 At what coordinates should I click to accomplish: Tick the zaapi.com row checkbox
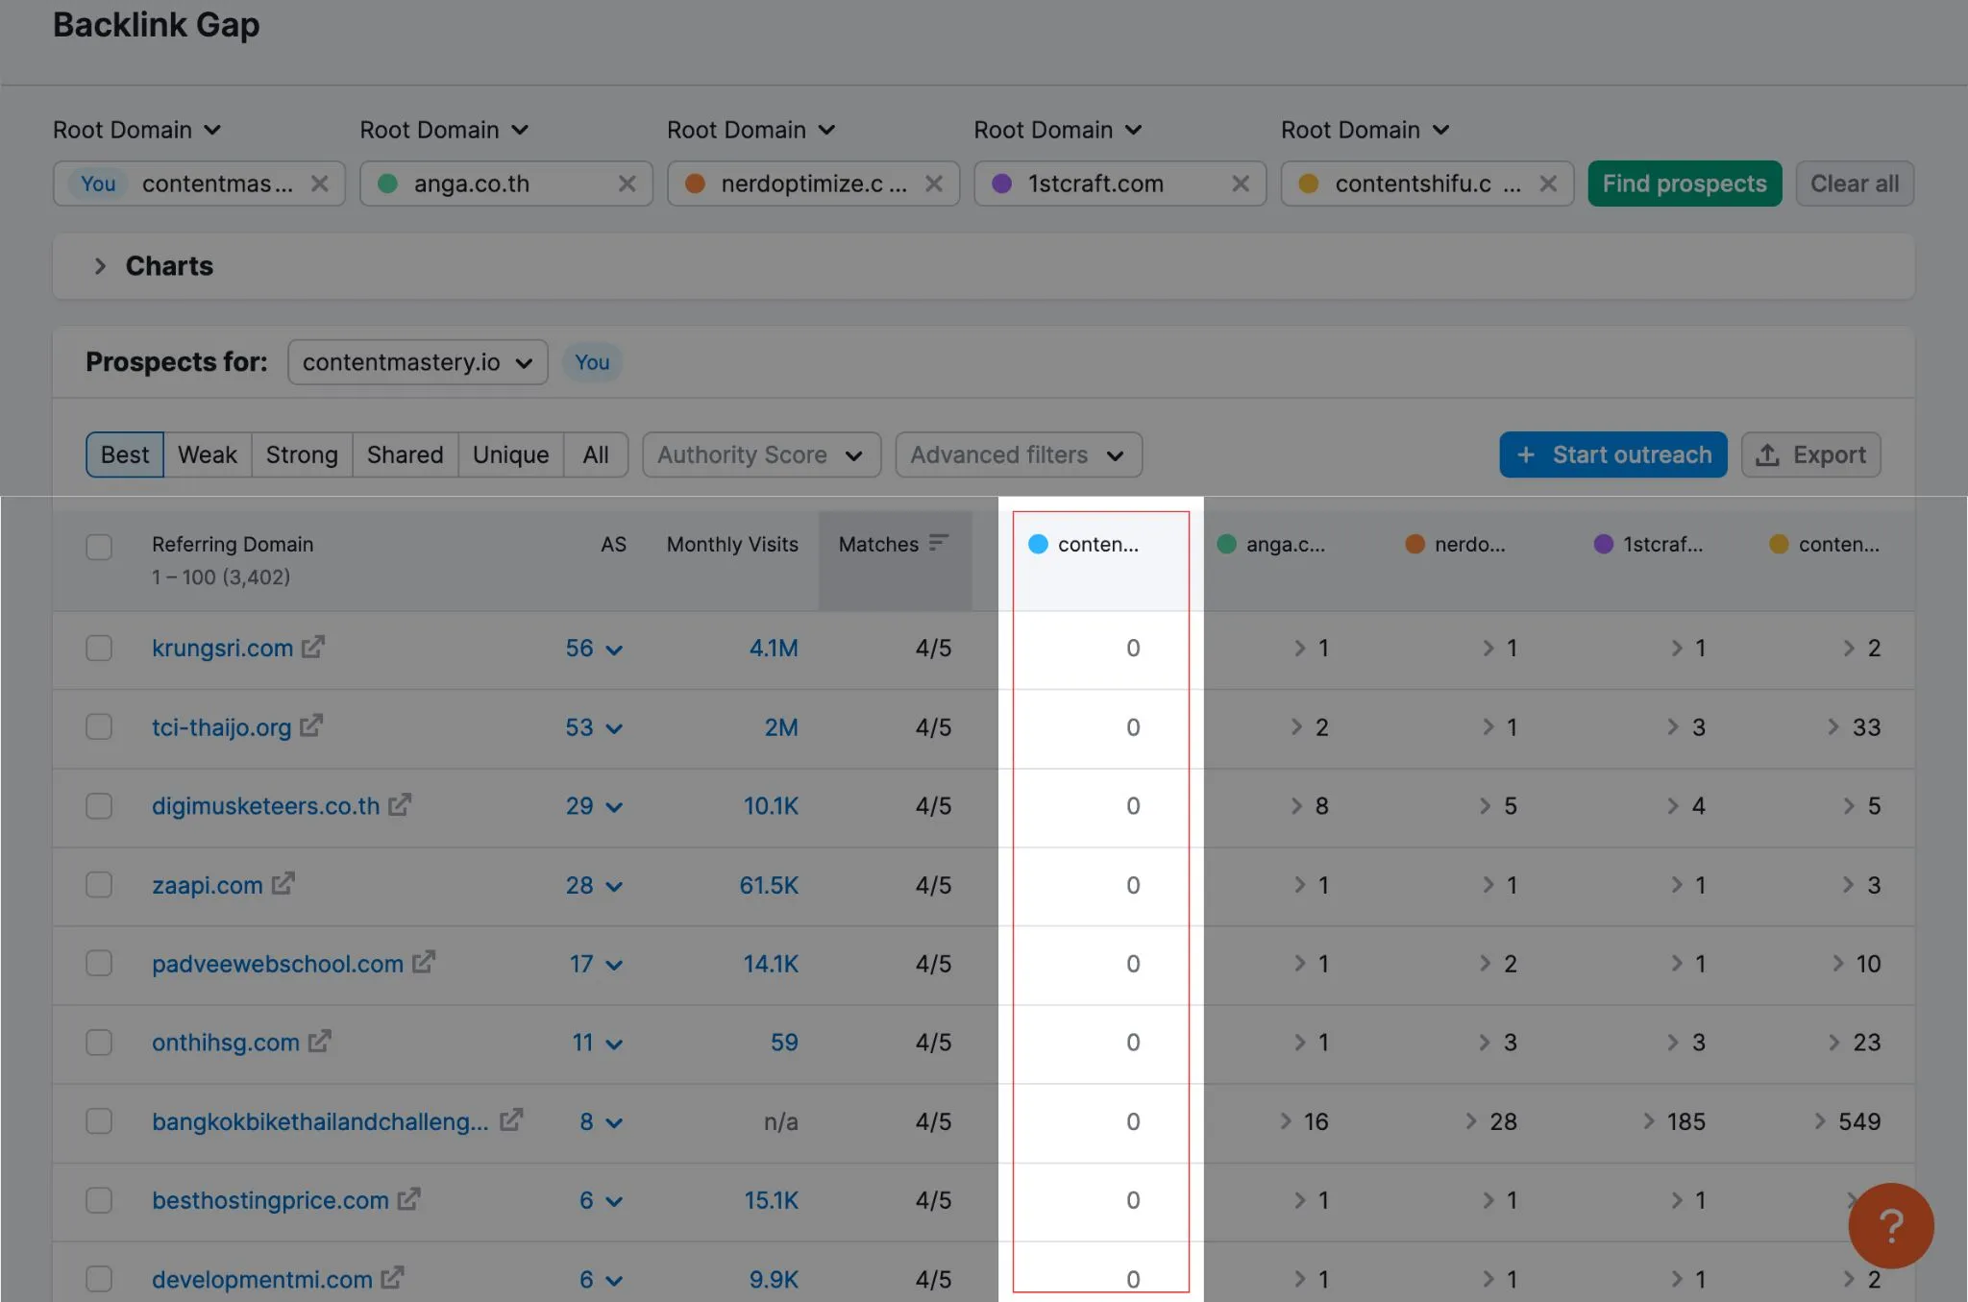coord(99,884)
